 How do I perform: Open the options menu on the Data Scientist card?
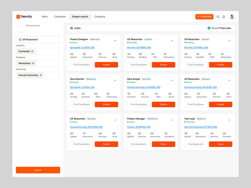pyautogui.click(x=115, y=80)
